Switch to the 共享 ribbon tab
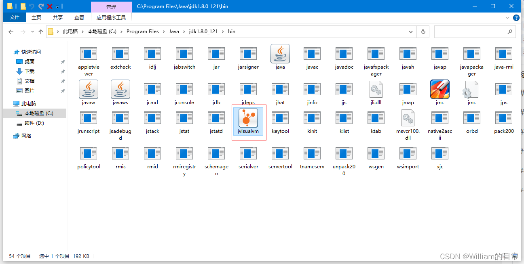The width and height of the screenshot is (524, 264). click(x=58, y=17)
